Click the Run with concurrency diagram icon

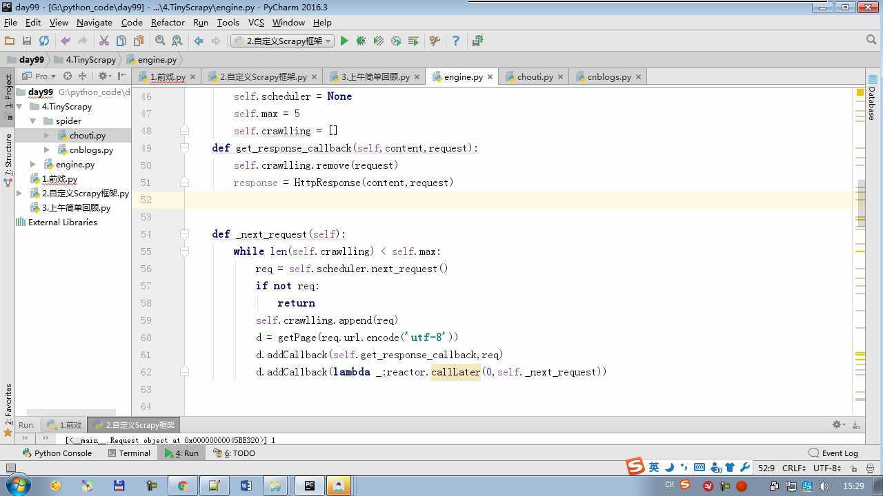point(413,41)
